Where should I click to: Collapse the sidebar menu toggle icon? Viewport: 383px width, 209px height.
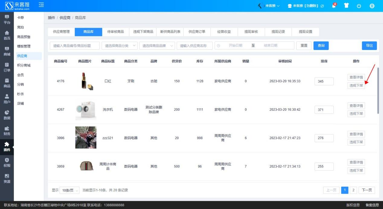[x=41, y=5]
